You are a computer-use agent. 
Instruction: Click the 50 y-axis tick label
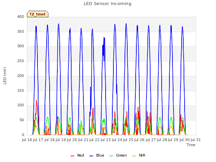[x=22, y=120]
